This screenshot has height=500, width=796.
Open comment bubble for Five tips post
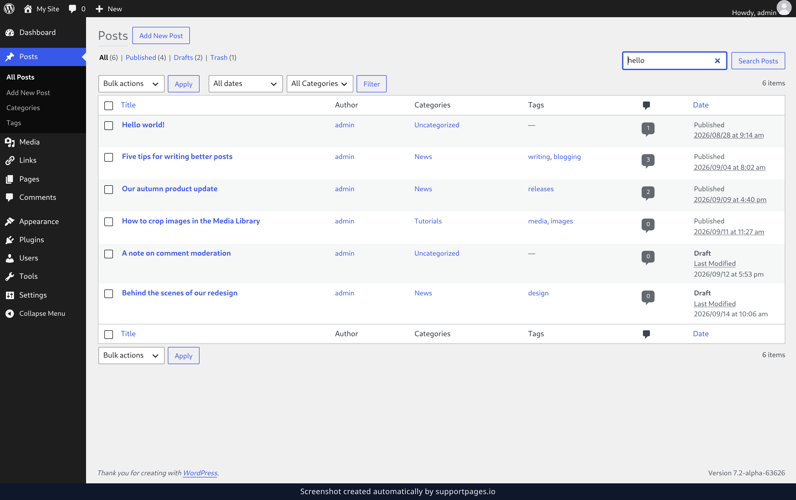(x=648, y=160)
